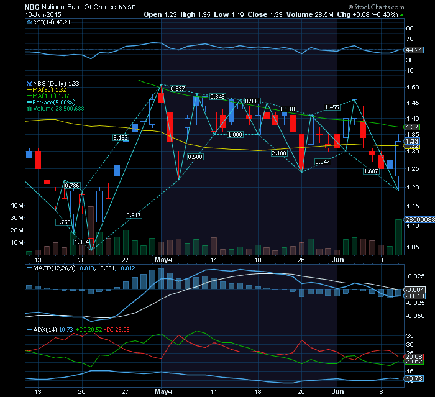The height and width of the screenshot is (397, 435).
Task: Click the 49.21 RSI axis value tag
Action: point(413,50)
